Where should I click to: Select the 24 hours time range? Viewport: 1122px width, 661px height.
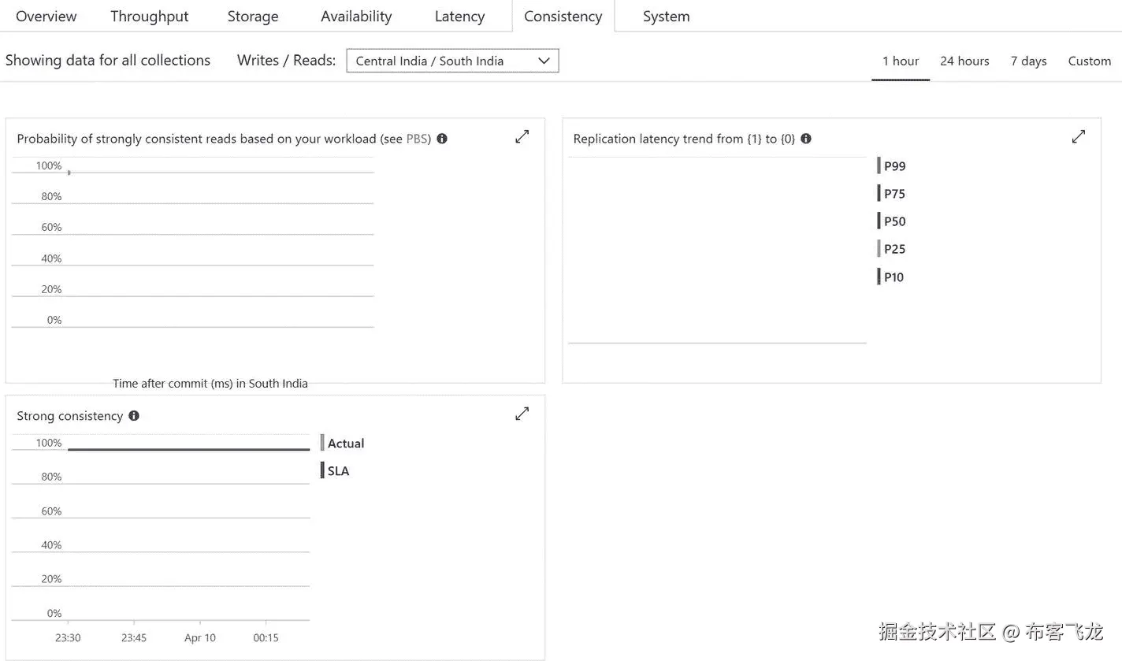[964, 61]
